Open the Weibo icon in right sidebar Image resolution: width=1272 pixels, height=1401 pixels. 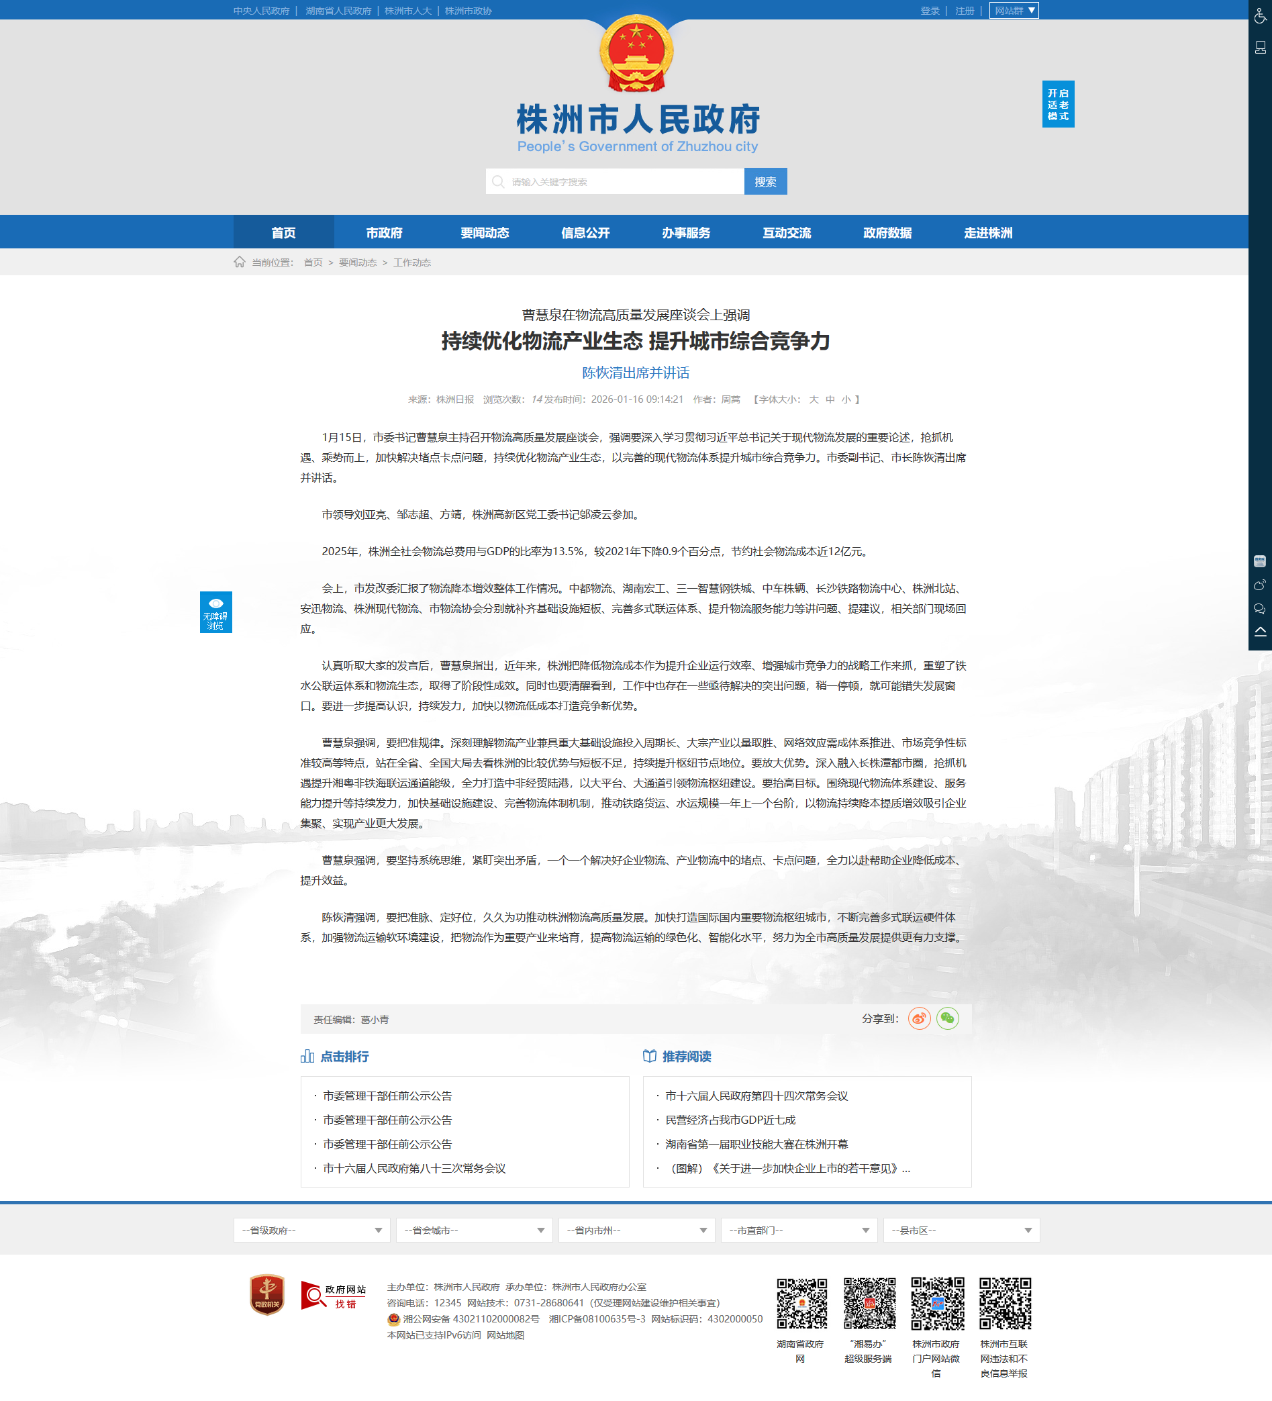pos(1259,585)
